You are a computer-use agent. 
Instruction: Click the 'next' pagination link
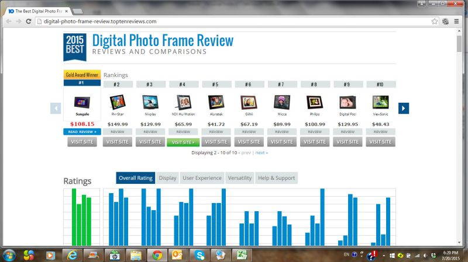click(261, 153)
